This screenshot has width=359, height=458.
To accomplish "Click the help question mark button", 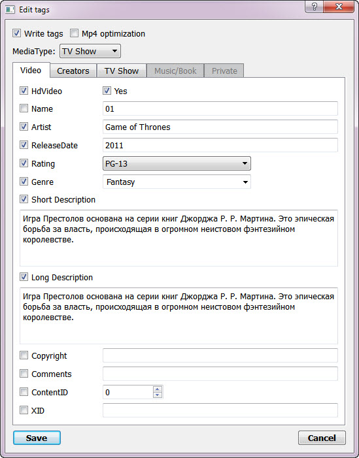I will click(315, 7).
